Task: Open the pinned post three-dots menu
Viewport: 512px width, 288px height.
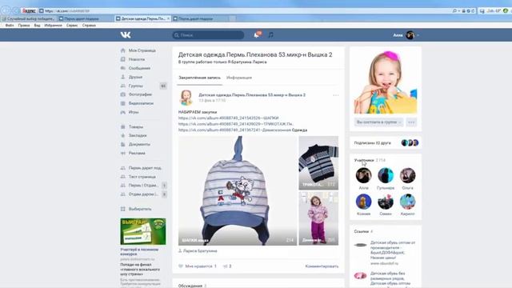Action: [x=336, y=95]
